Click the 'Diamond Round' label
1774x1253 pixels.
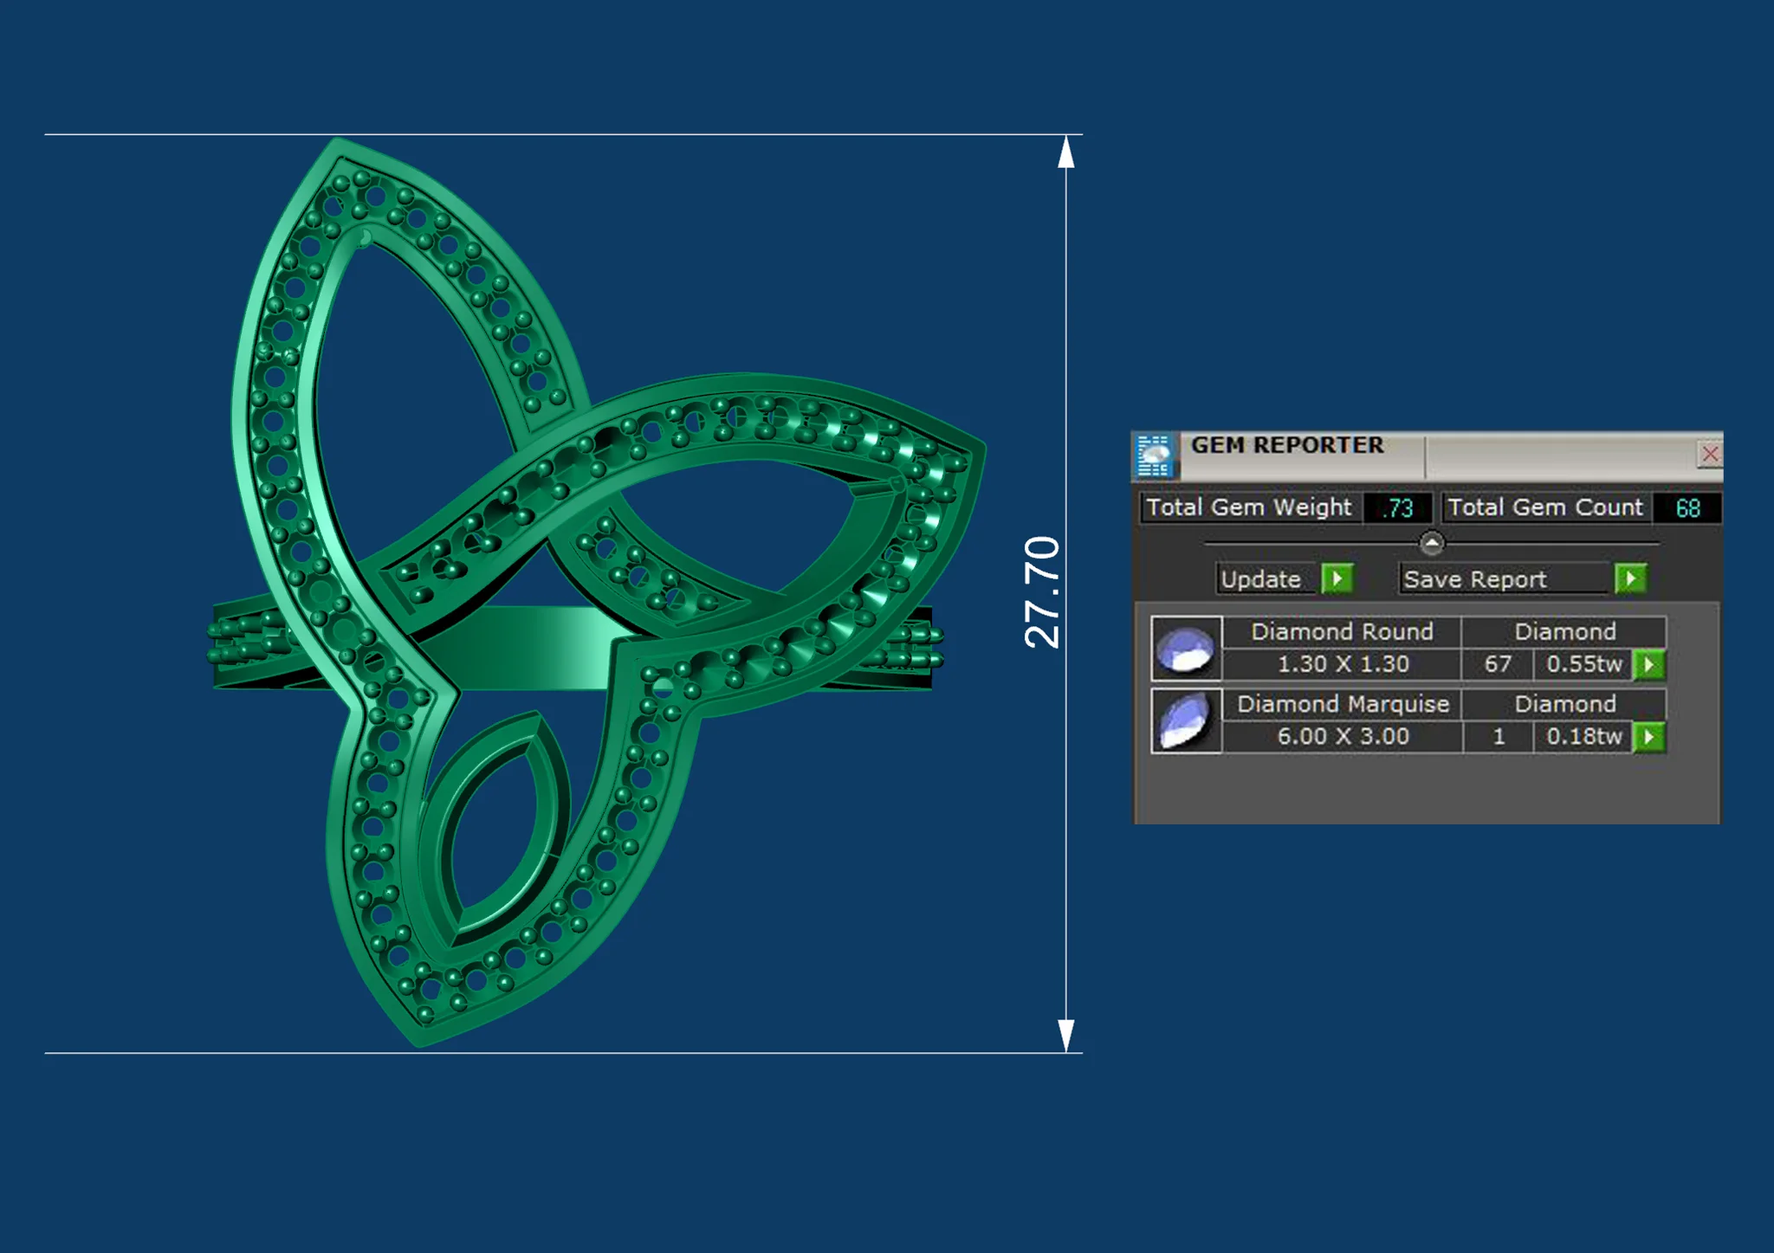pyautogui.click(x=1342, y=632)
